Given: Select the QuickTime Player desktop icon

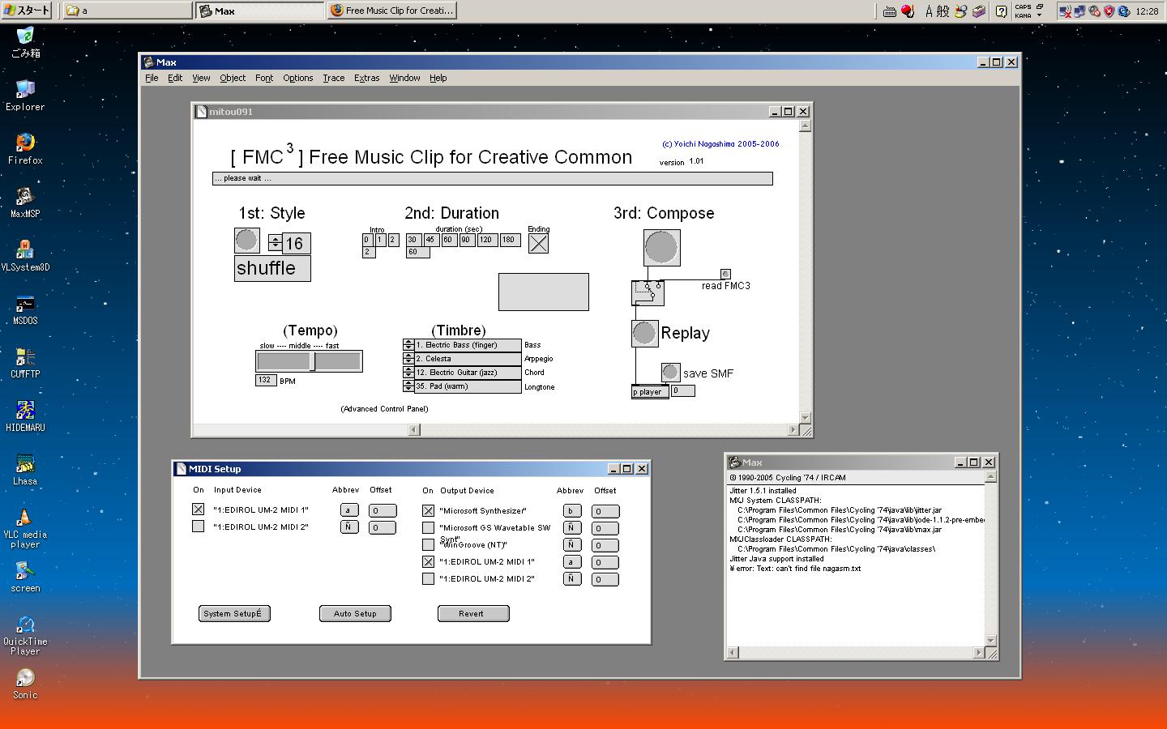Looking at the screenshot, I should [25, 635].
